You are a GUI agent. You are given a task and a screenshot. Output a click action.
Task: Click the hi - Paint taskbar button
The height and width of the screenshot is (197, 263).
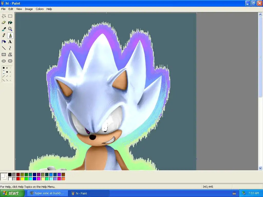point(89,193)
